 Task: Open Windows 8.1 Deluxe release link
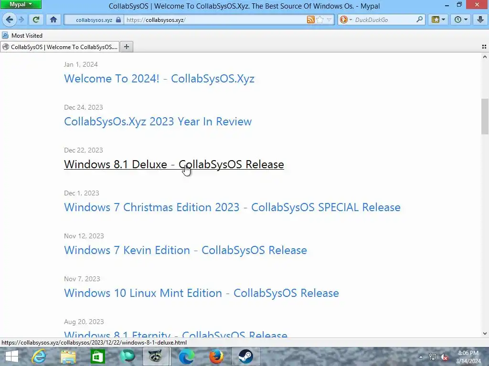point(174,164)
